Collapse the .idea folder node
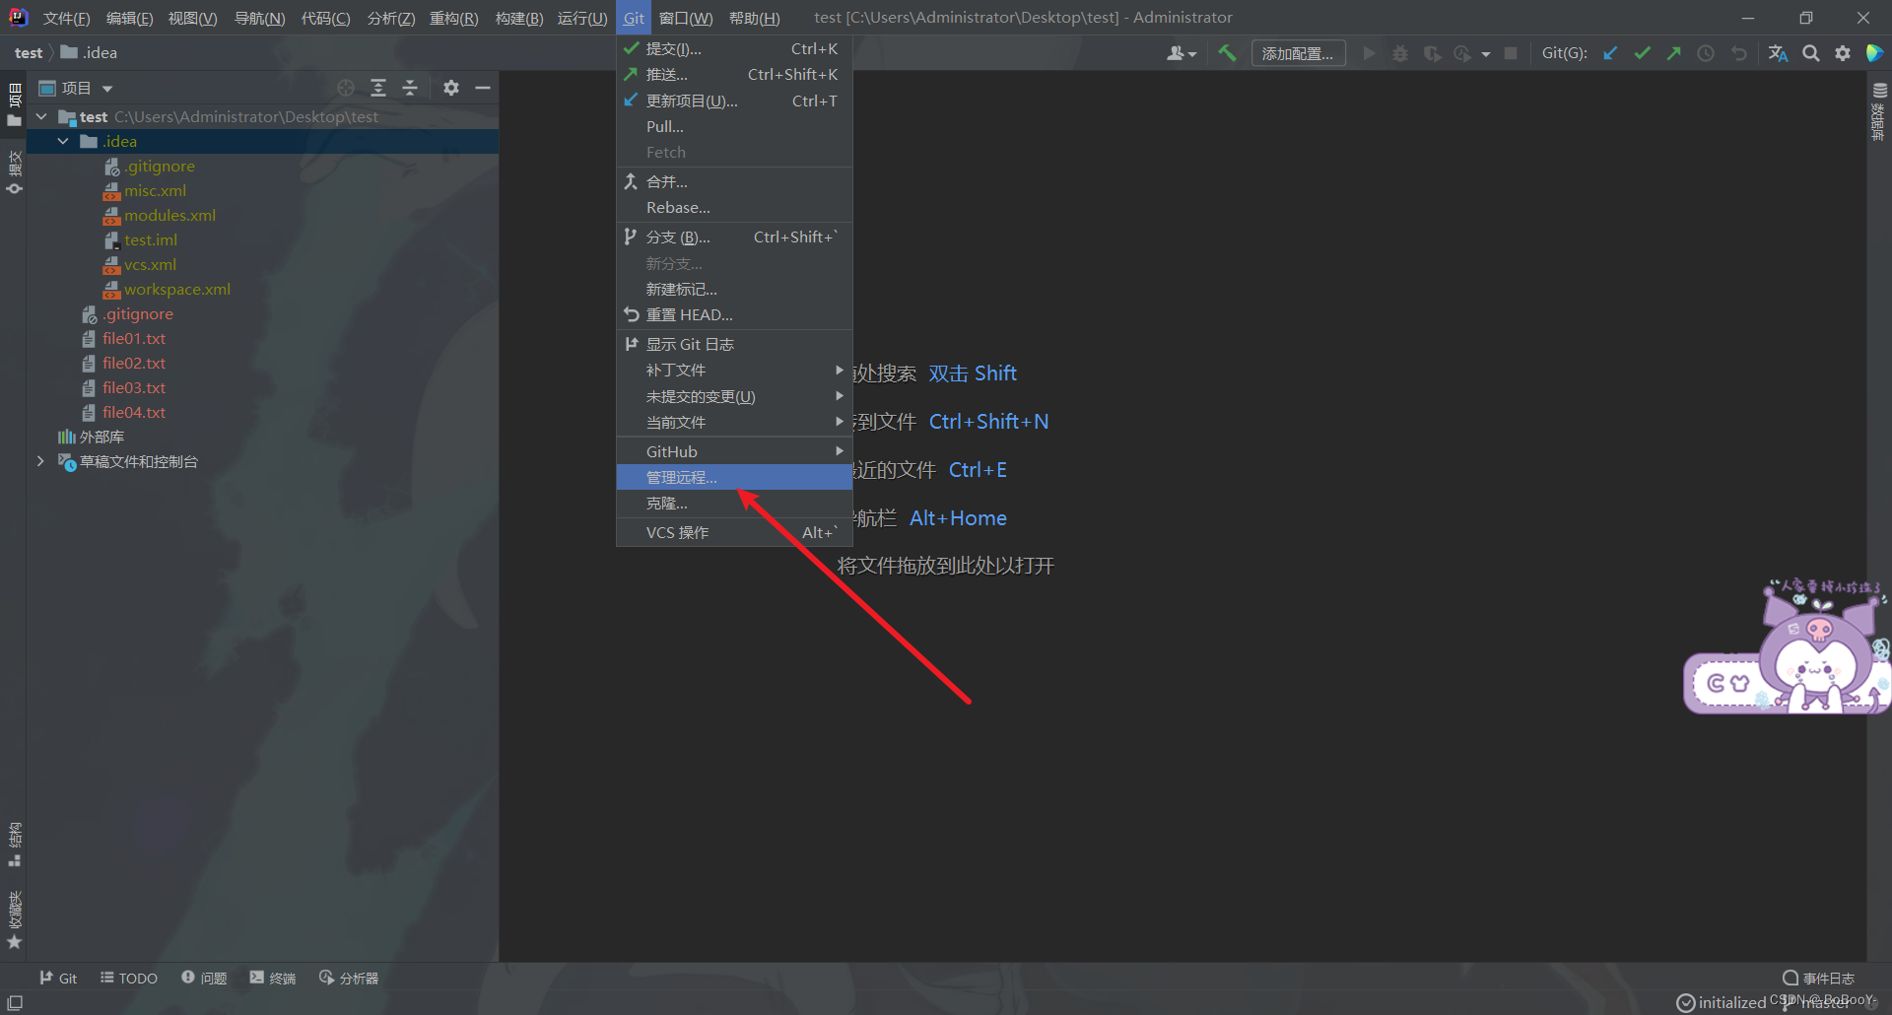This screenshot has width=1892, height=1015. (63, 141)
